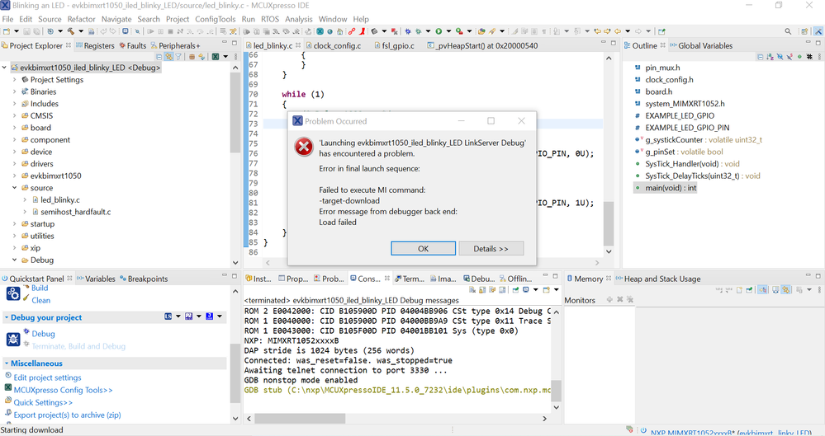The height and width of the screenshot is (436, 825).
Task: Switch to the Registers tab
Action: (95, 45)
